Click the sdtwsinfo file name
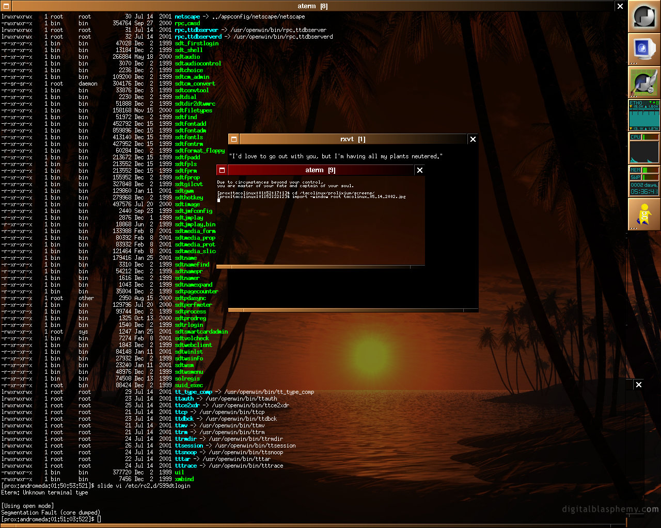661x528 pixels. pos(189,358)
